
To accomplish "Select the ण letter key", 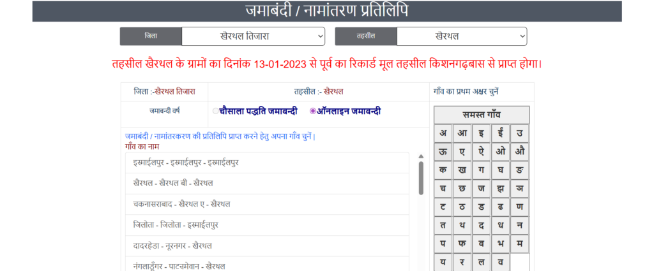I will coord(520,207).
